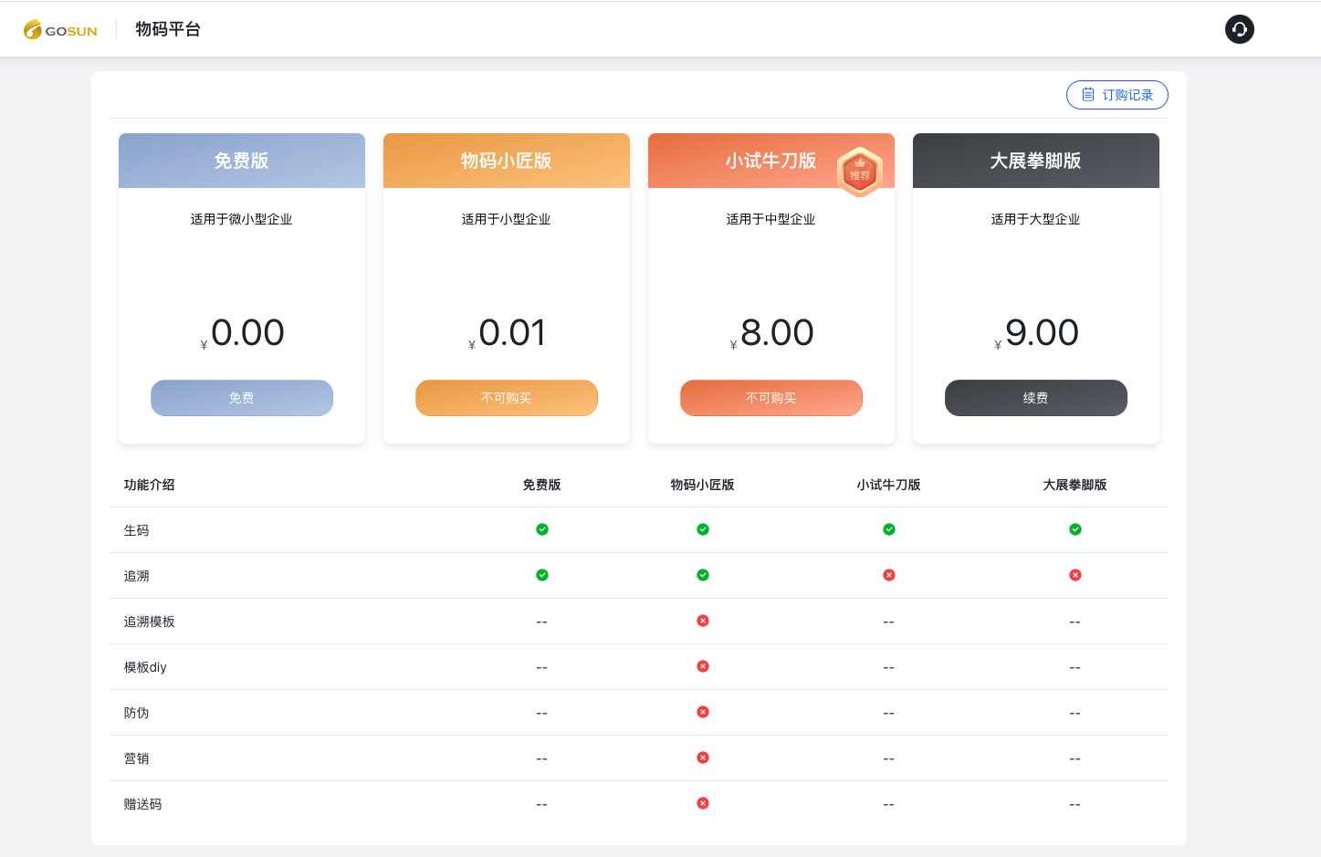Click the 营销 row label
This screenshot has height=857, width=1321.
coord(137,758)
